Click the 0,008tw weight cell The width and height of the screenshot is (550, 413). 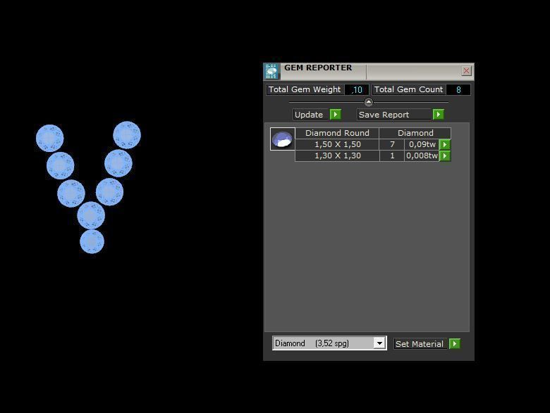click(x=422, y=155)
